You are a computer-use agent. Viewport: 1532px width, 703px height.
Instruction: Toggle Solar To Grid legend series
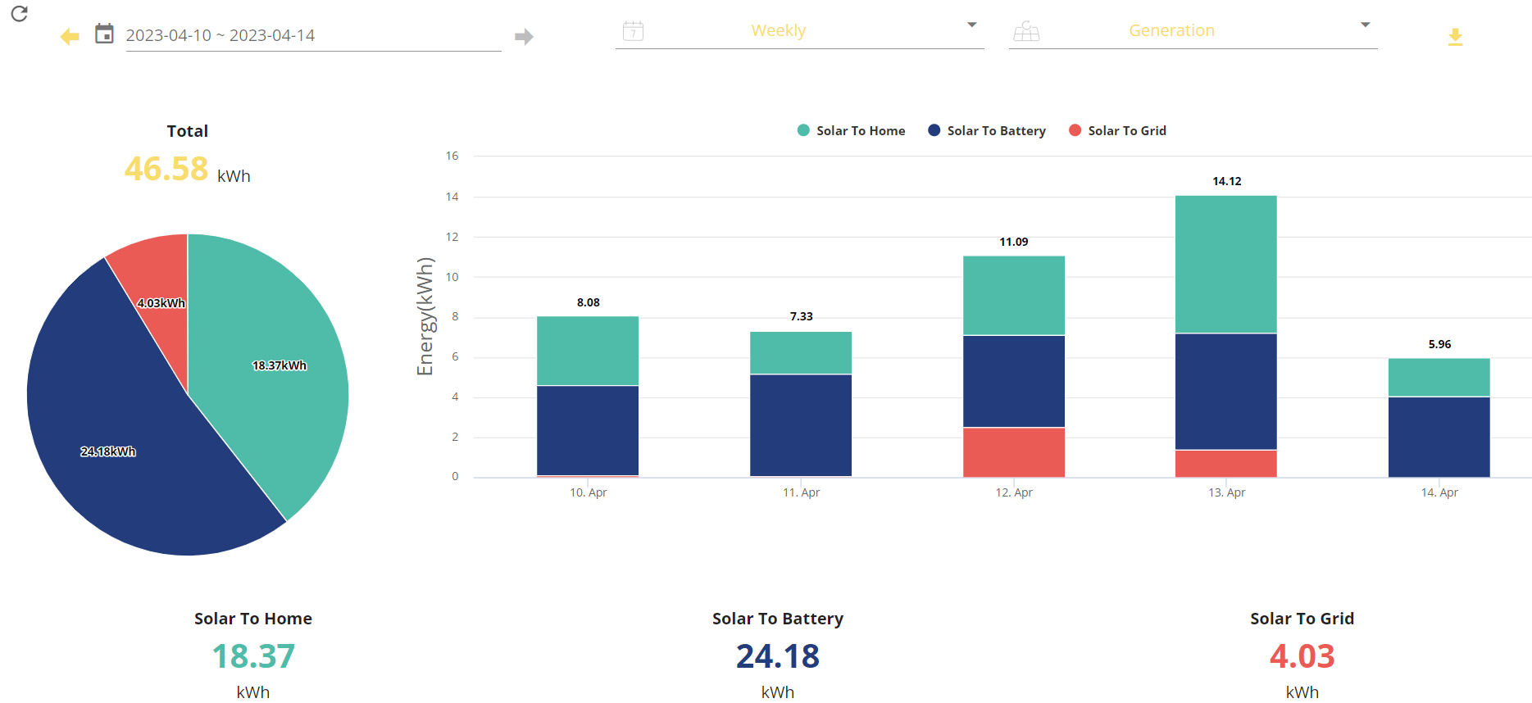coord(1117,130)
